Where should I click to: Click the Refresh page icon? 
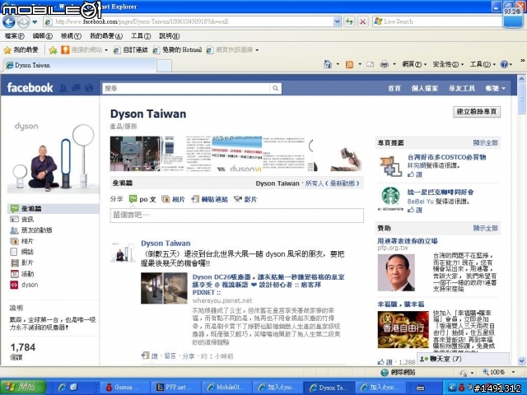[x=349, y=22]
